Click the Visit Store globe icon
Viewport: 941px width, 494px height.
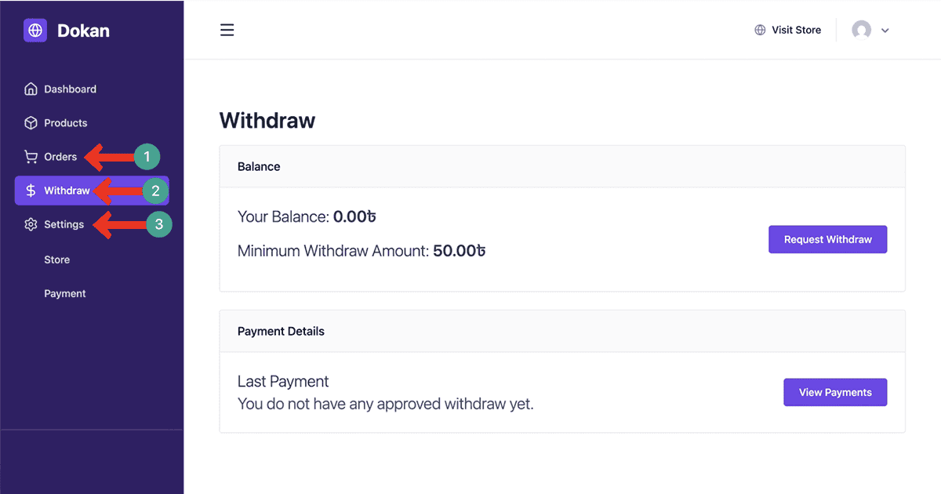pyautogui.click(x=760, y=31)
